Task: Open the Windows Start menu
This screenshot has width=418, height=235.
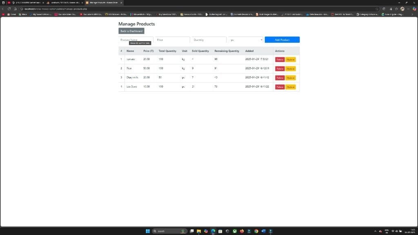Action: (147, 231)
